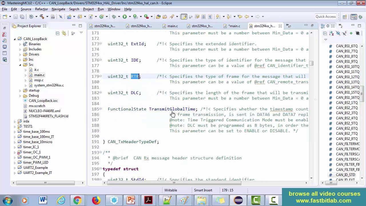This screenshot has height=206, width=366.
Task: Collapse all nodes in Project Explorer
Action: tap(58, 33)
